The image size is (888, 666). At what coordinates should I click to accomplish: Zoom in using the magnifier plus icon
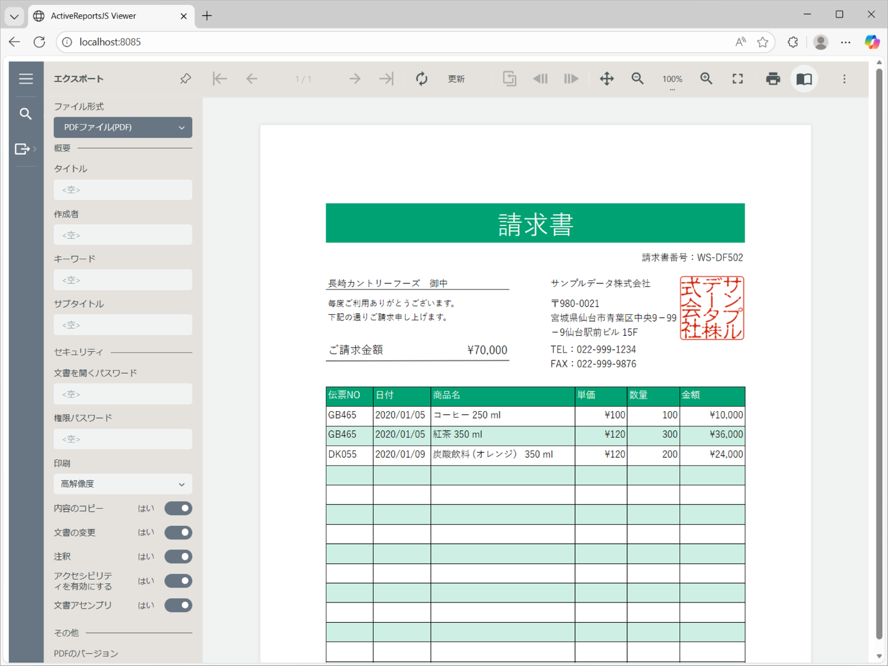point(706,79)
